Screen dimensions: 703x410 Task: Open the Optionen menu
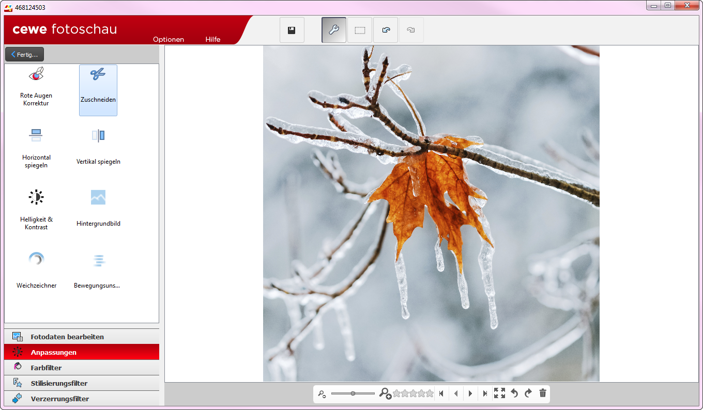coord(169,39)
